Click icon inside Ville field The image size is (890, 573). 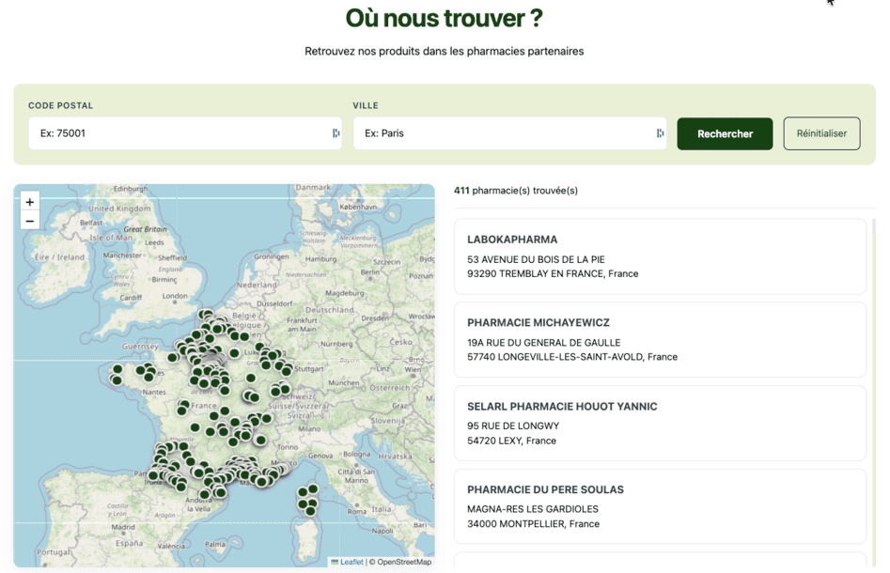(x=660, y=132)
